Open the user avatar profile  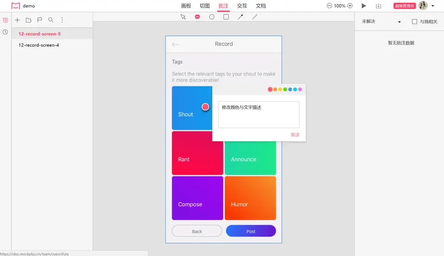pyautogui.click(x=423, y=6)
